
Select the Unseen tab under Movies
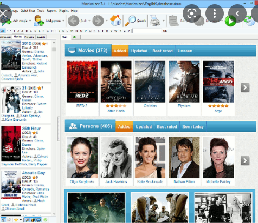[x=185, y=51]
